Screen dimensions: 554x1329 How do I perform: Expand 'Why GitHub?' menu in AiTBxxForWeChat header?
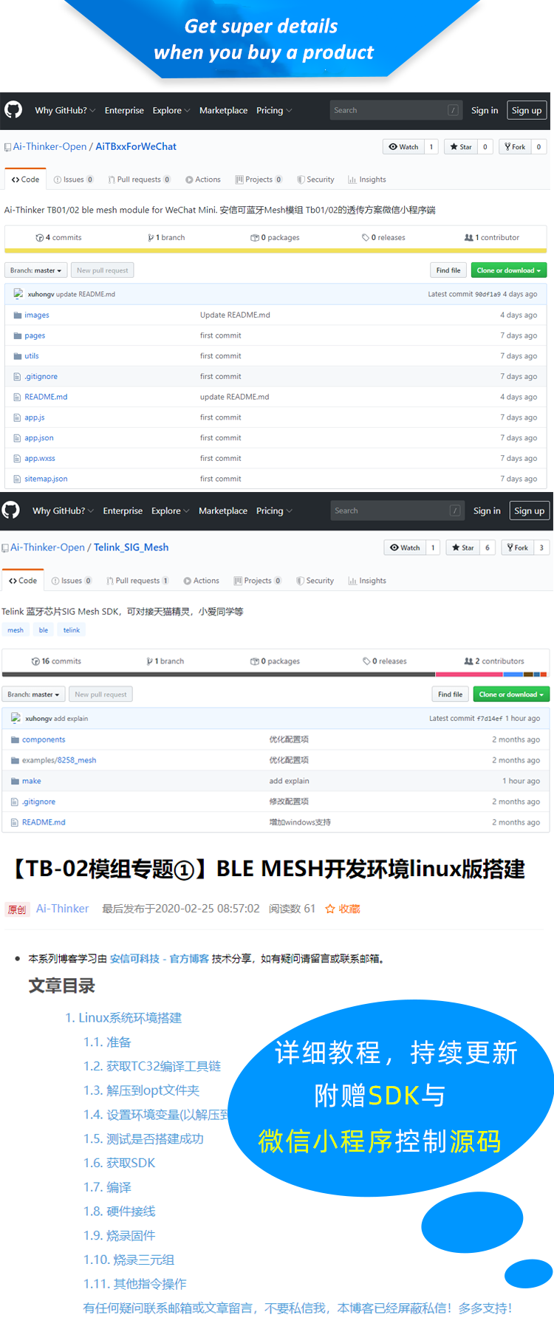point(65,110)
